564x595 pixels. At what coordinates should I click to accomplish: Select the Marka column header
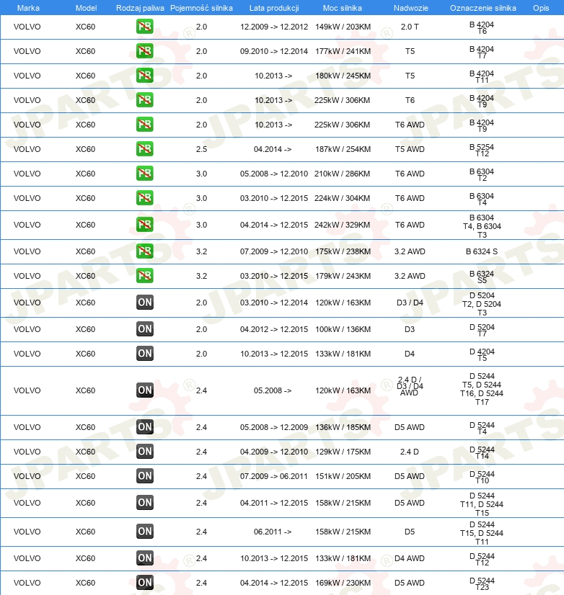(28, 8)
